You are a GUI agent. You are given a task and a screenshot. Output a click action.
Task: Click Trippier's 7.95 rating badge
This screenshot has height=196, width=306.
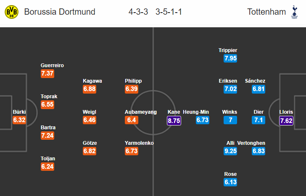click(230, 58)
